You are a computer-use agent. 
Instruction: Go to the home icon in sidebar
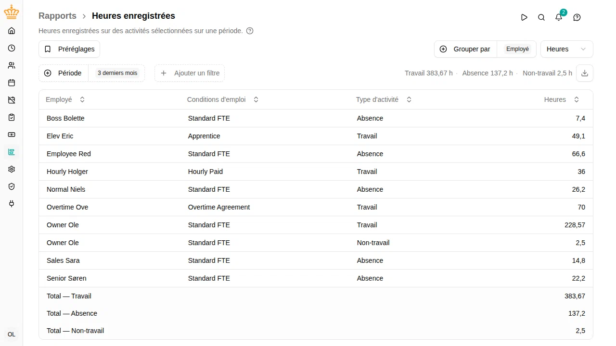(x=12, y=31)
